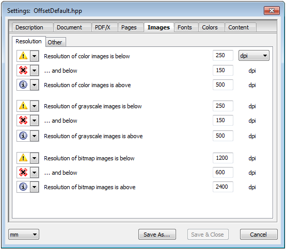Viewport: 286px width, 250px height.
Task: Click info icon for bitmap images above
Action: (x=23, y=187)
